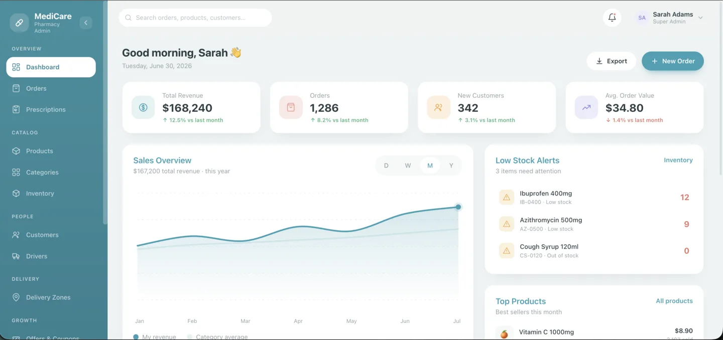Click the Drivers truck icon in the sidebar
This screenshot has height=340, width=723.
coord(16,256)
